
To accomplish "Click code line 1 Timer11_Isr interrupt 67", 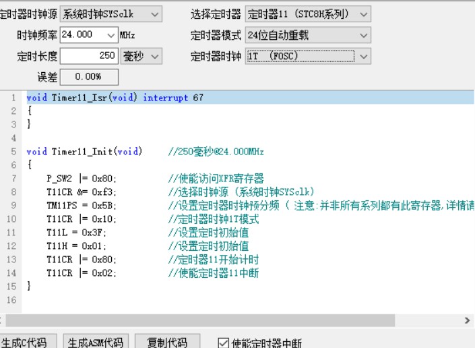I will click(x=250, y=98).
